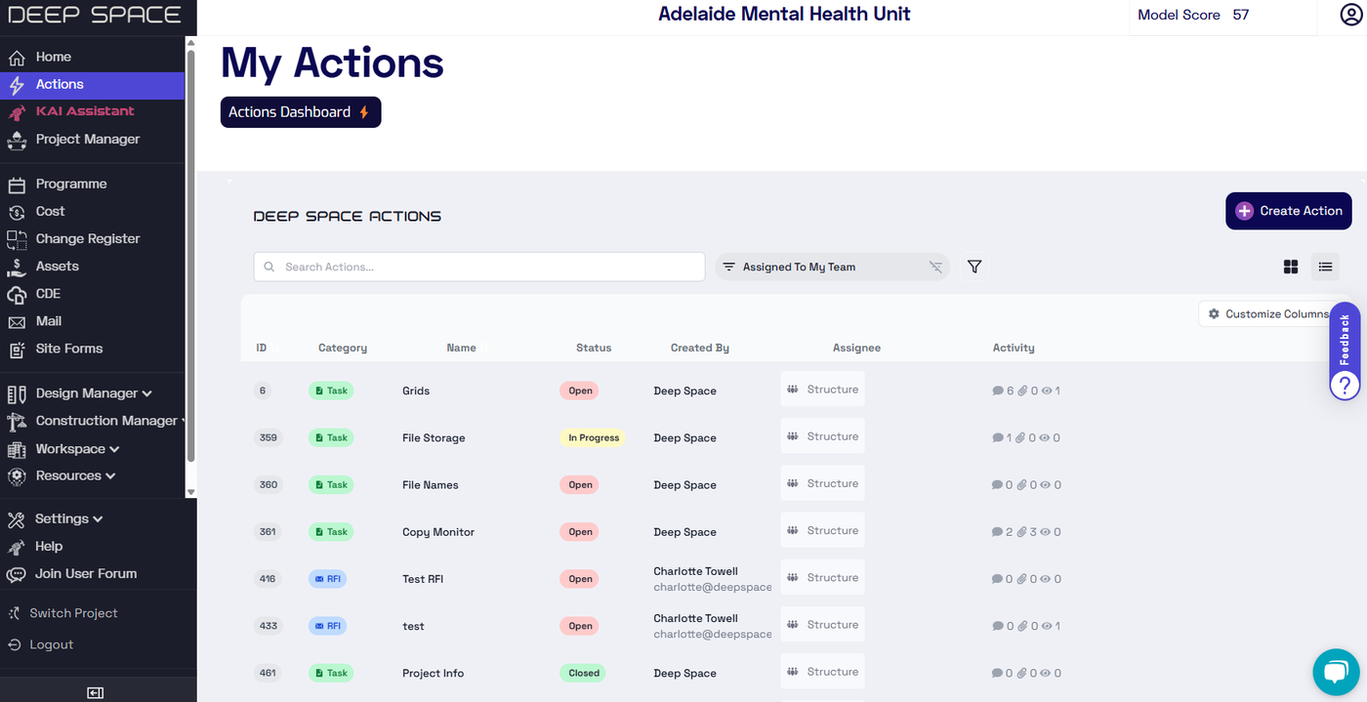The width and height of the screenshot is (1367, 702).
Task: Open the live chat bubble
Action: [x=1336, y=673]
